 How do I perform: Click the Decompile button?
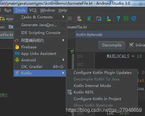(112, 45)
